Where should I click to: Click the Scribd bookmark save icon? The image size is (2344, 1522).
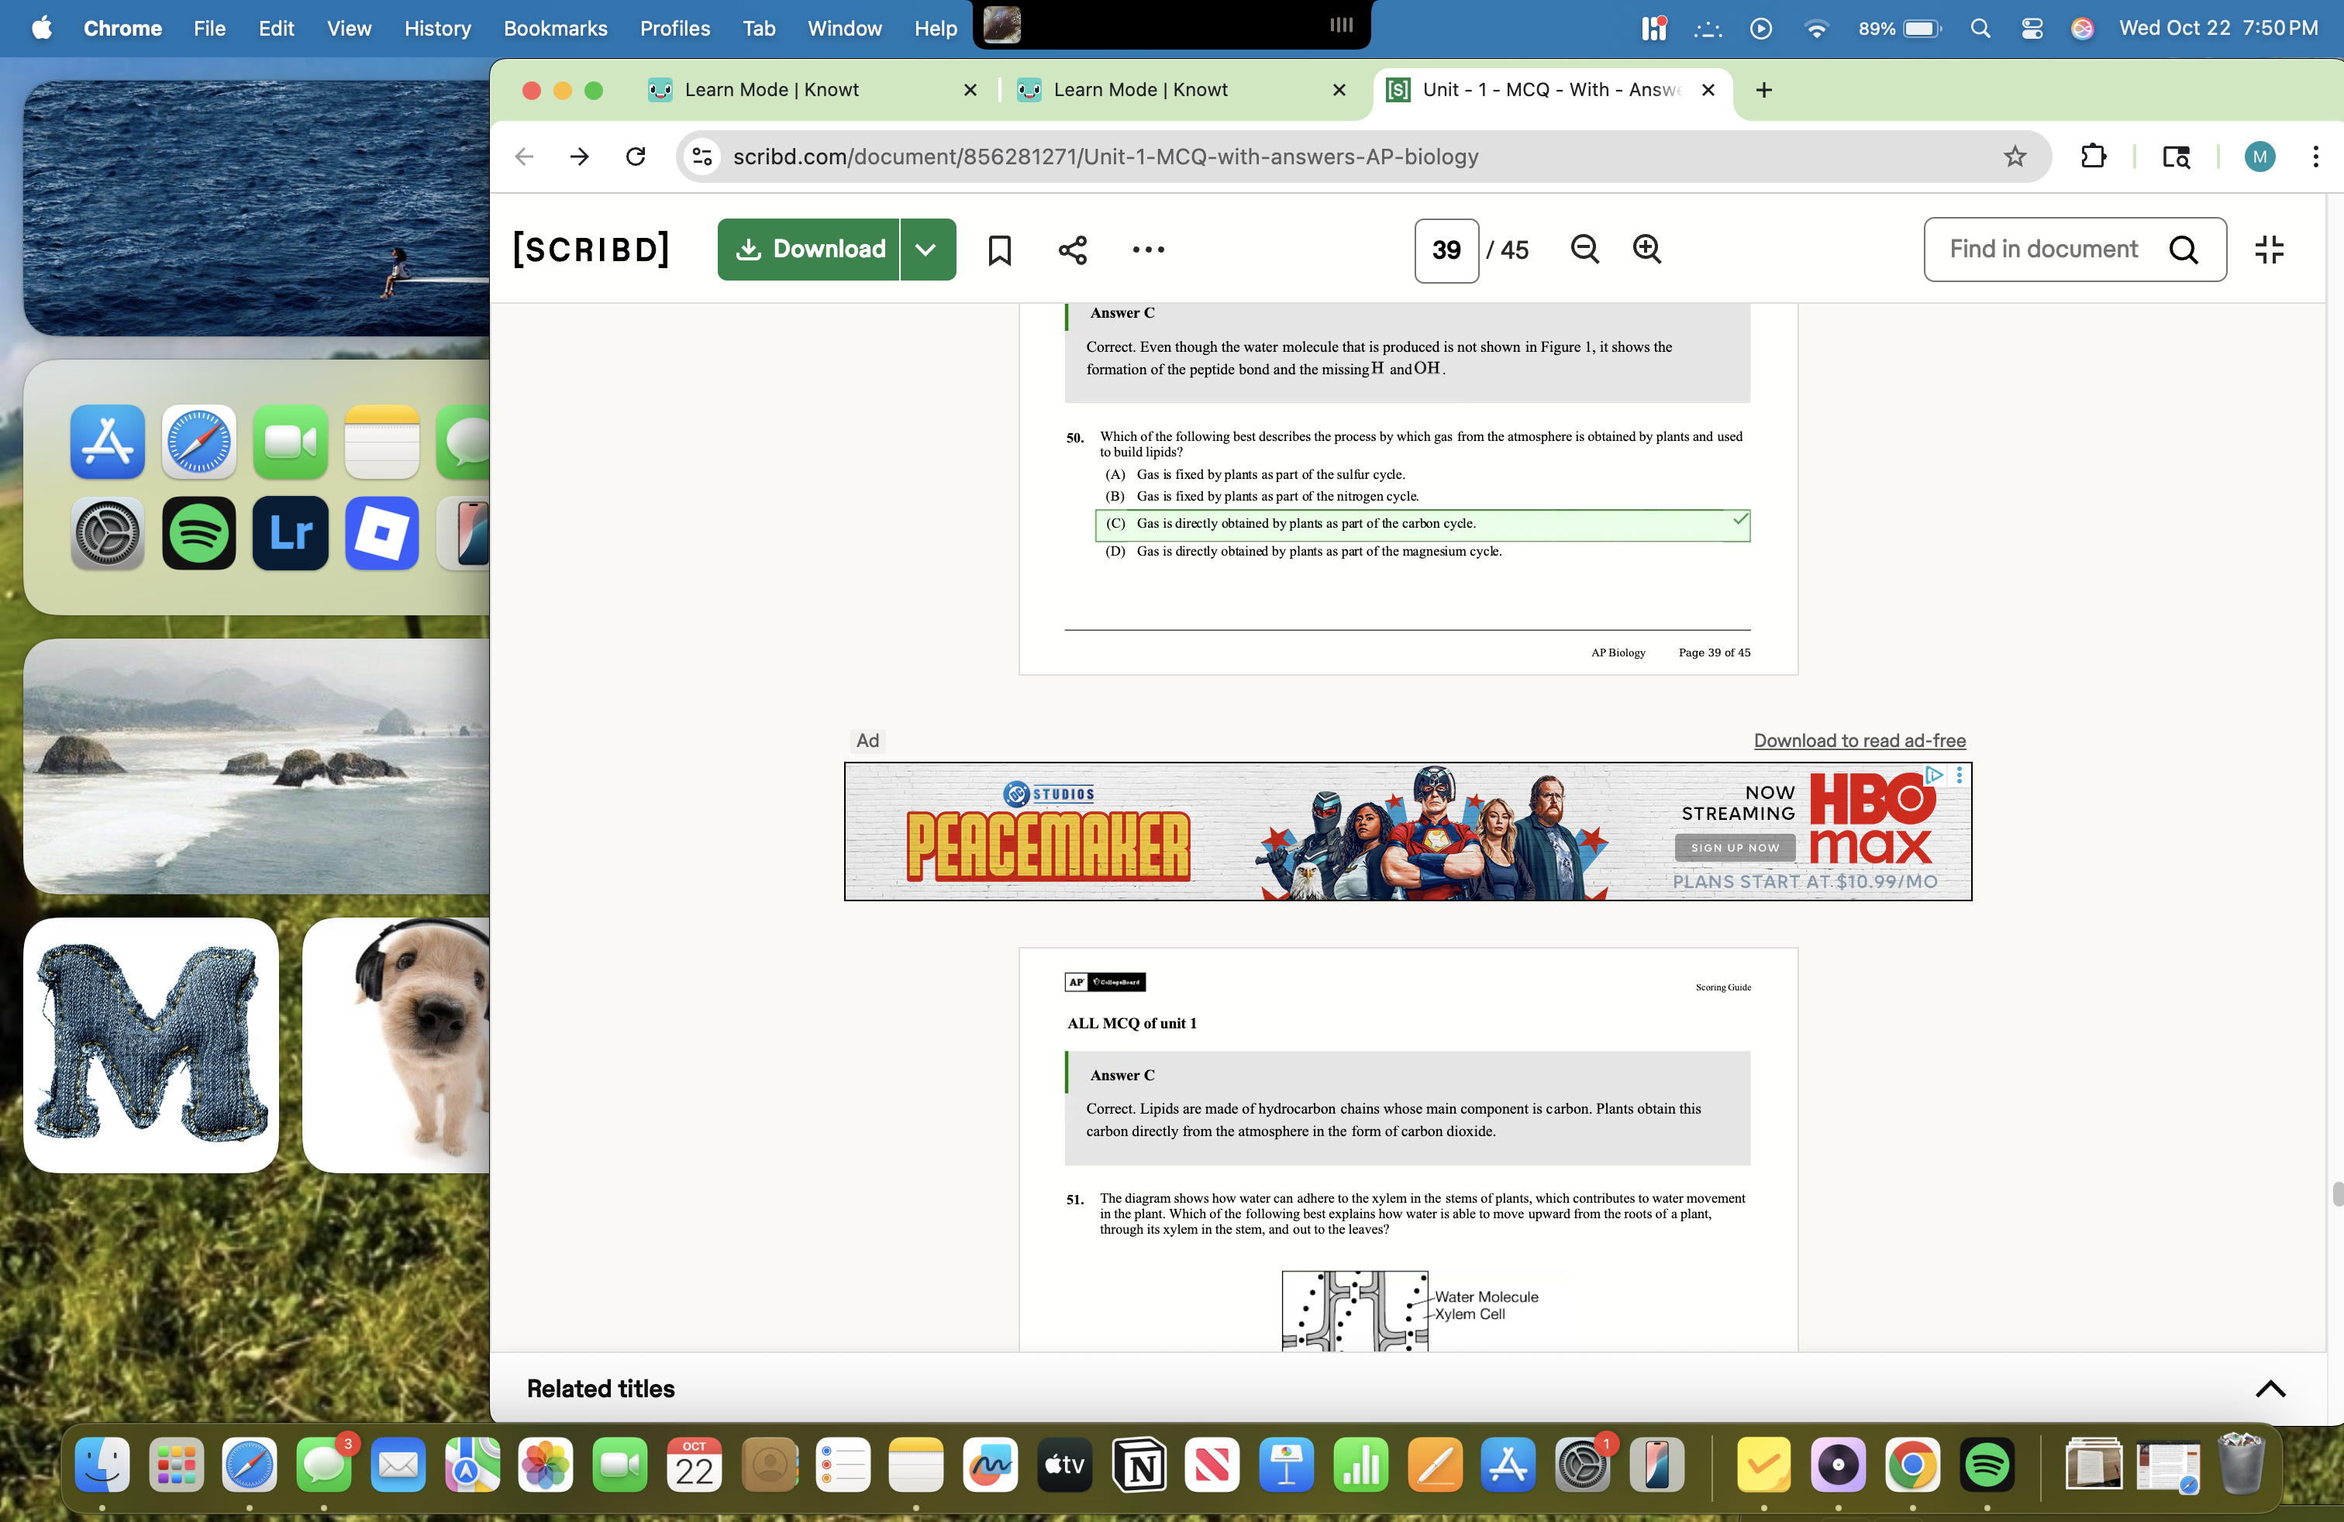(998, 250)
